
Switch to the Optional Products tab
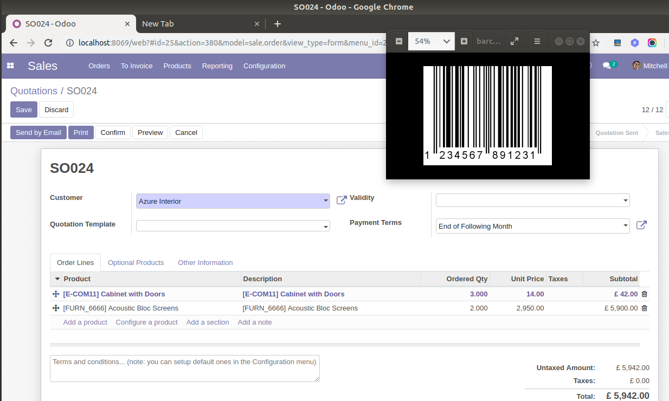(x=136, y=262)
